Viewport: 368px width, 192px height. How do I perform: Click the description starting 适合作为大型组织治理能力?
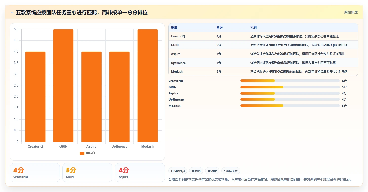(x=295, y=36)
